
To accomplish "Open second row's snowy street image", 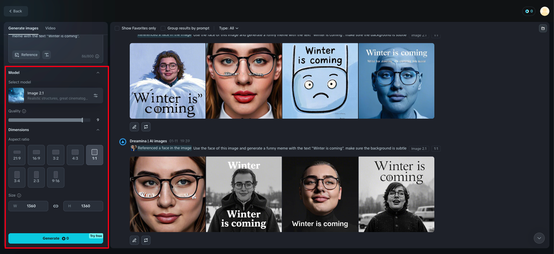I will (396, 194).
